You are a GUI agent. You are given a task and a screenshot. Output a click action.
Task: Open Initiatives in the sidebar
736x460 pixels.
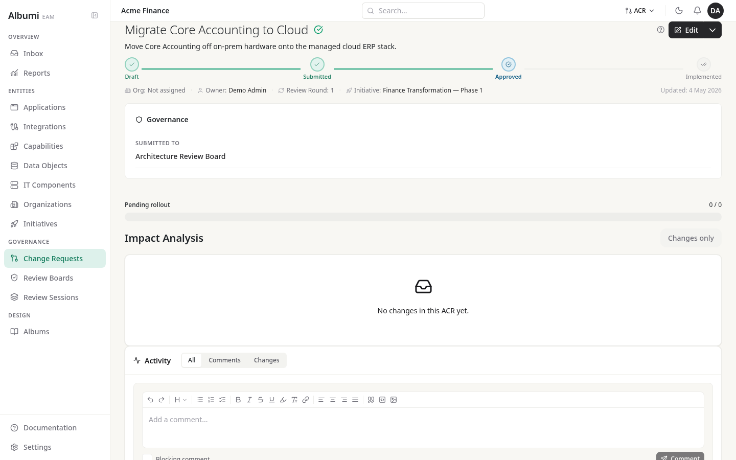coord(55,224)
